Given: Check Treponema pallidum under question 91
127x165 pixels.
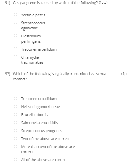Looking at the screenshot, I should (x=15, y=49).
